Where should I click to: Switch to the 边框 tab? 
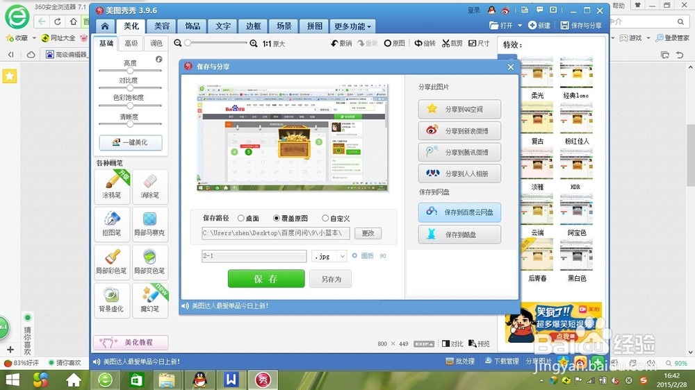[254, 26]
